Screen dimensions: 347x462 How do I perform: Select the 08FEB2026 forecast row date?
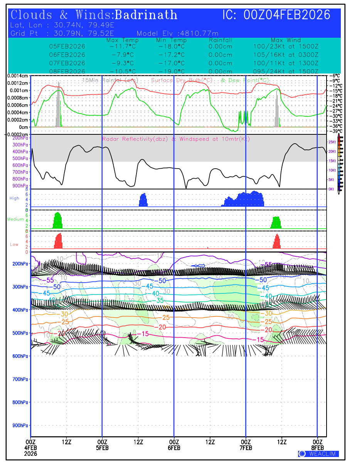pyautogui.click(x=67, y=71)
